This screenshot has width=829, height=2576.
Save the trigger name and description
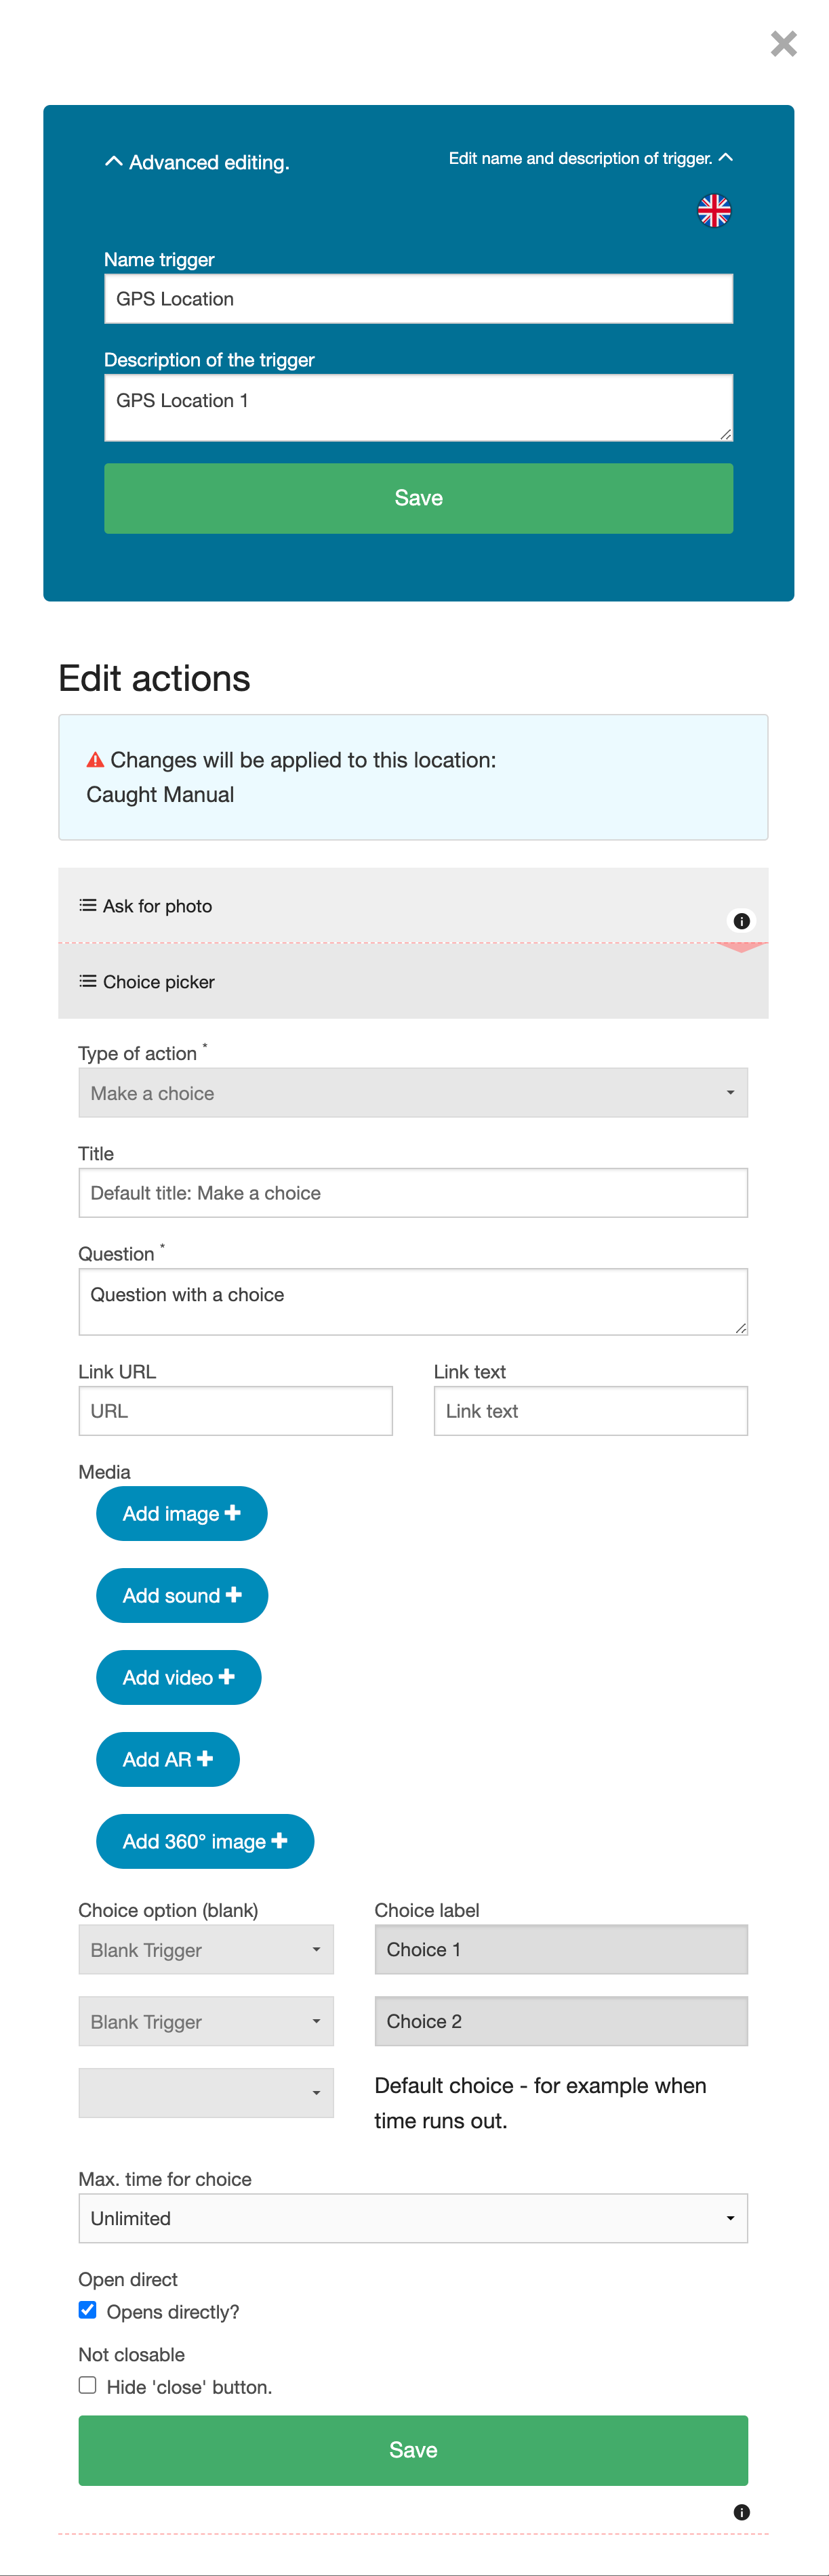pyautogui.click(x=418, y=498)
